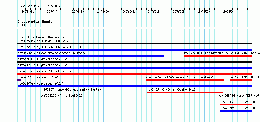The image size is (260, 122).
Task: Select the black bar under nsv5556089
Action: point(134,62)
